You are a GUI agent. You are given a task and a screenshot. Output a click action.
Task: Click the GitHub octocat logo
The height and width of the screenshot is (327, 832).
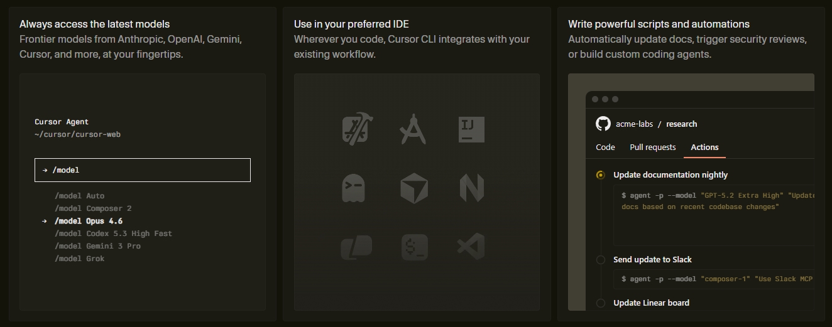pyautogui.click(x=603, y=124)
